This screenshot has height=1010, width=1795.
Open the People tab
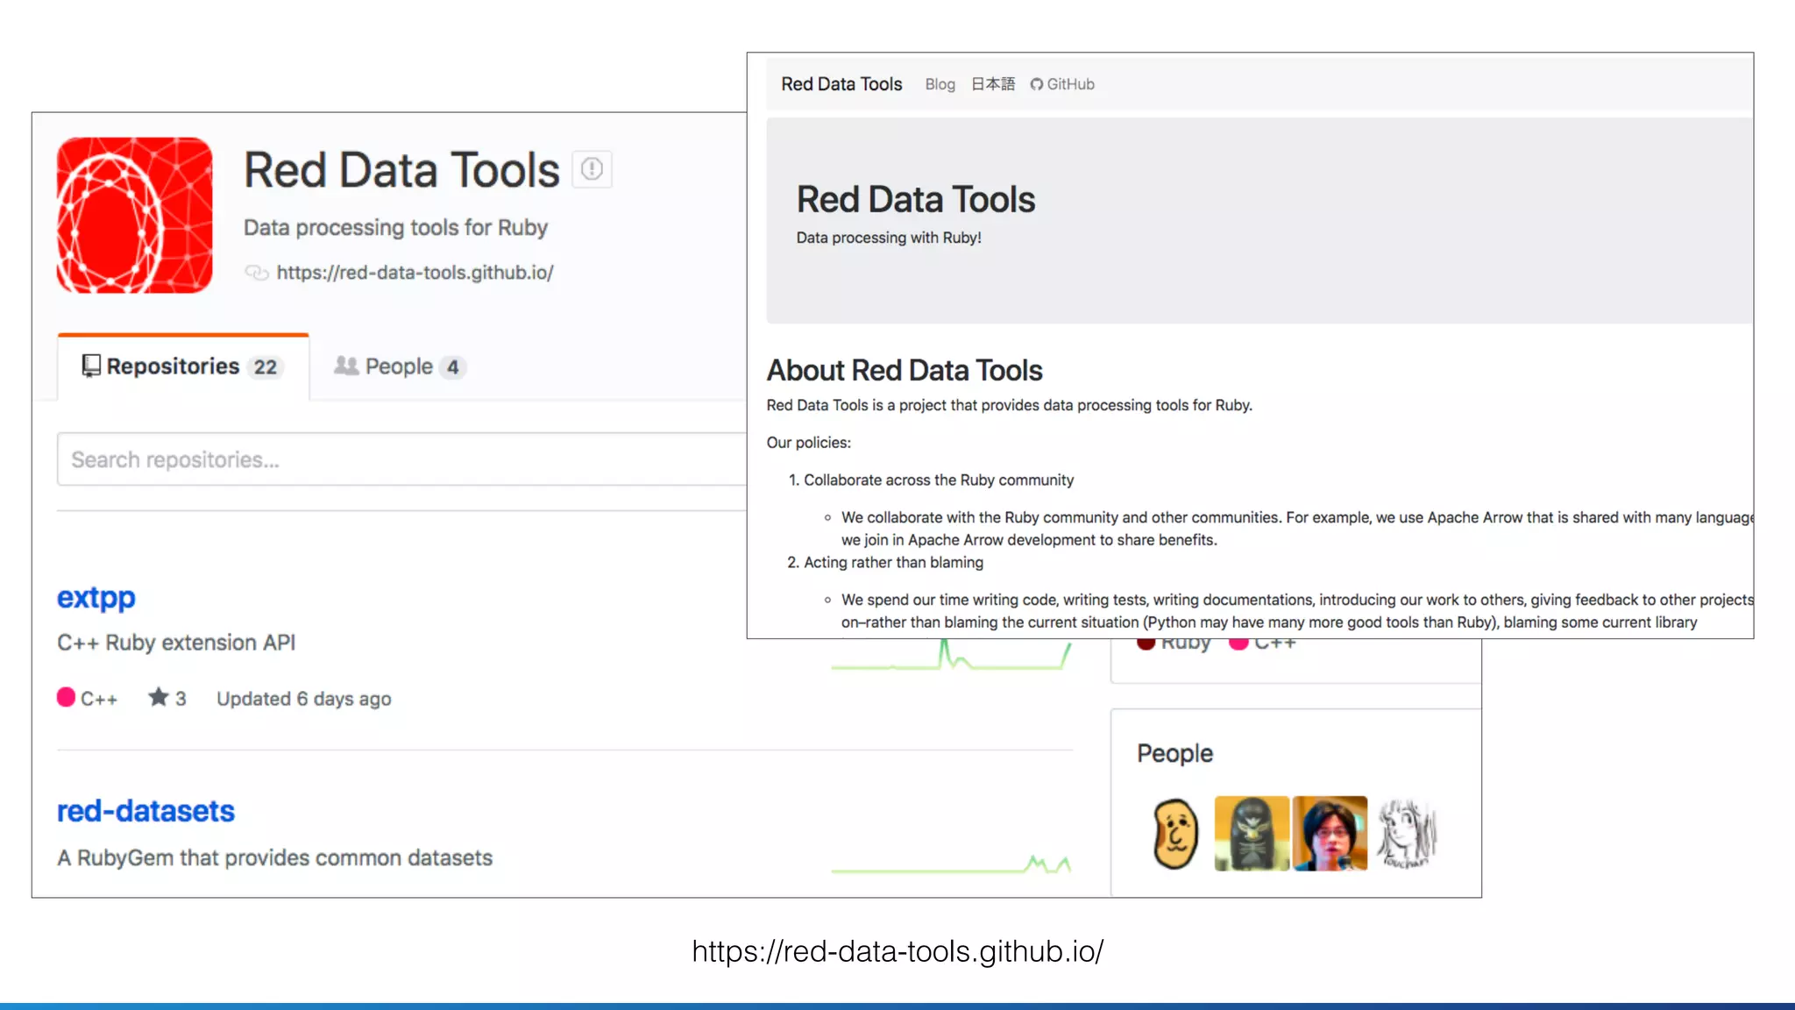tap(400, 366)
